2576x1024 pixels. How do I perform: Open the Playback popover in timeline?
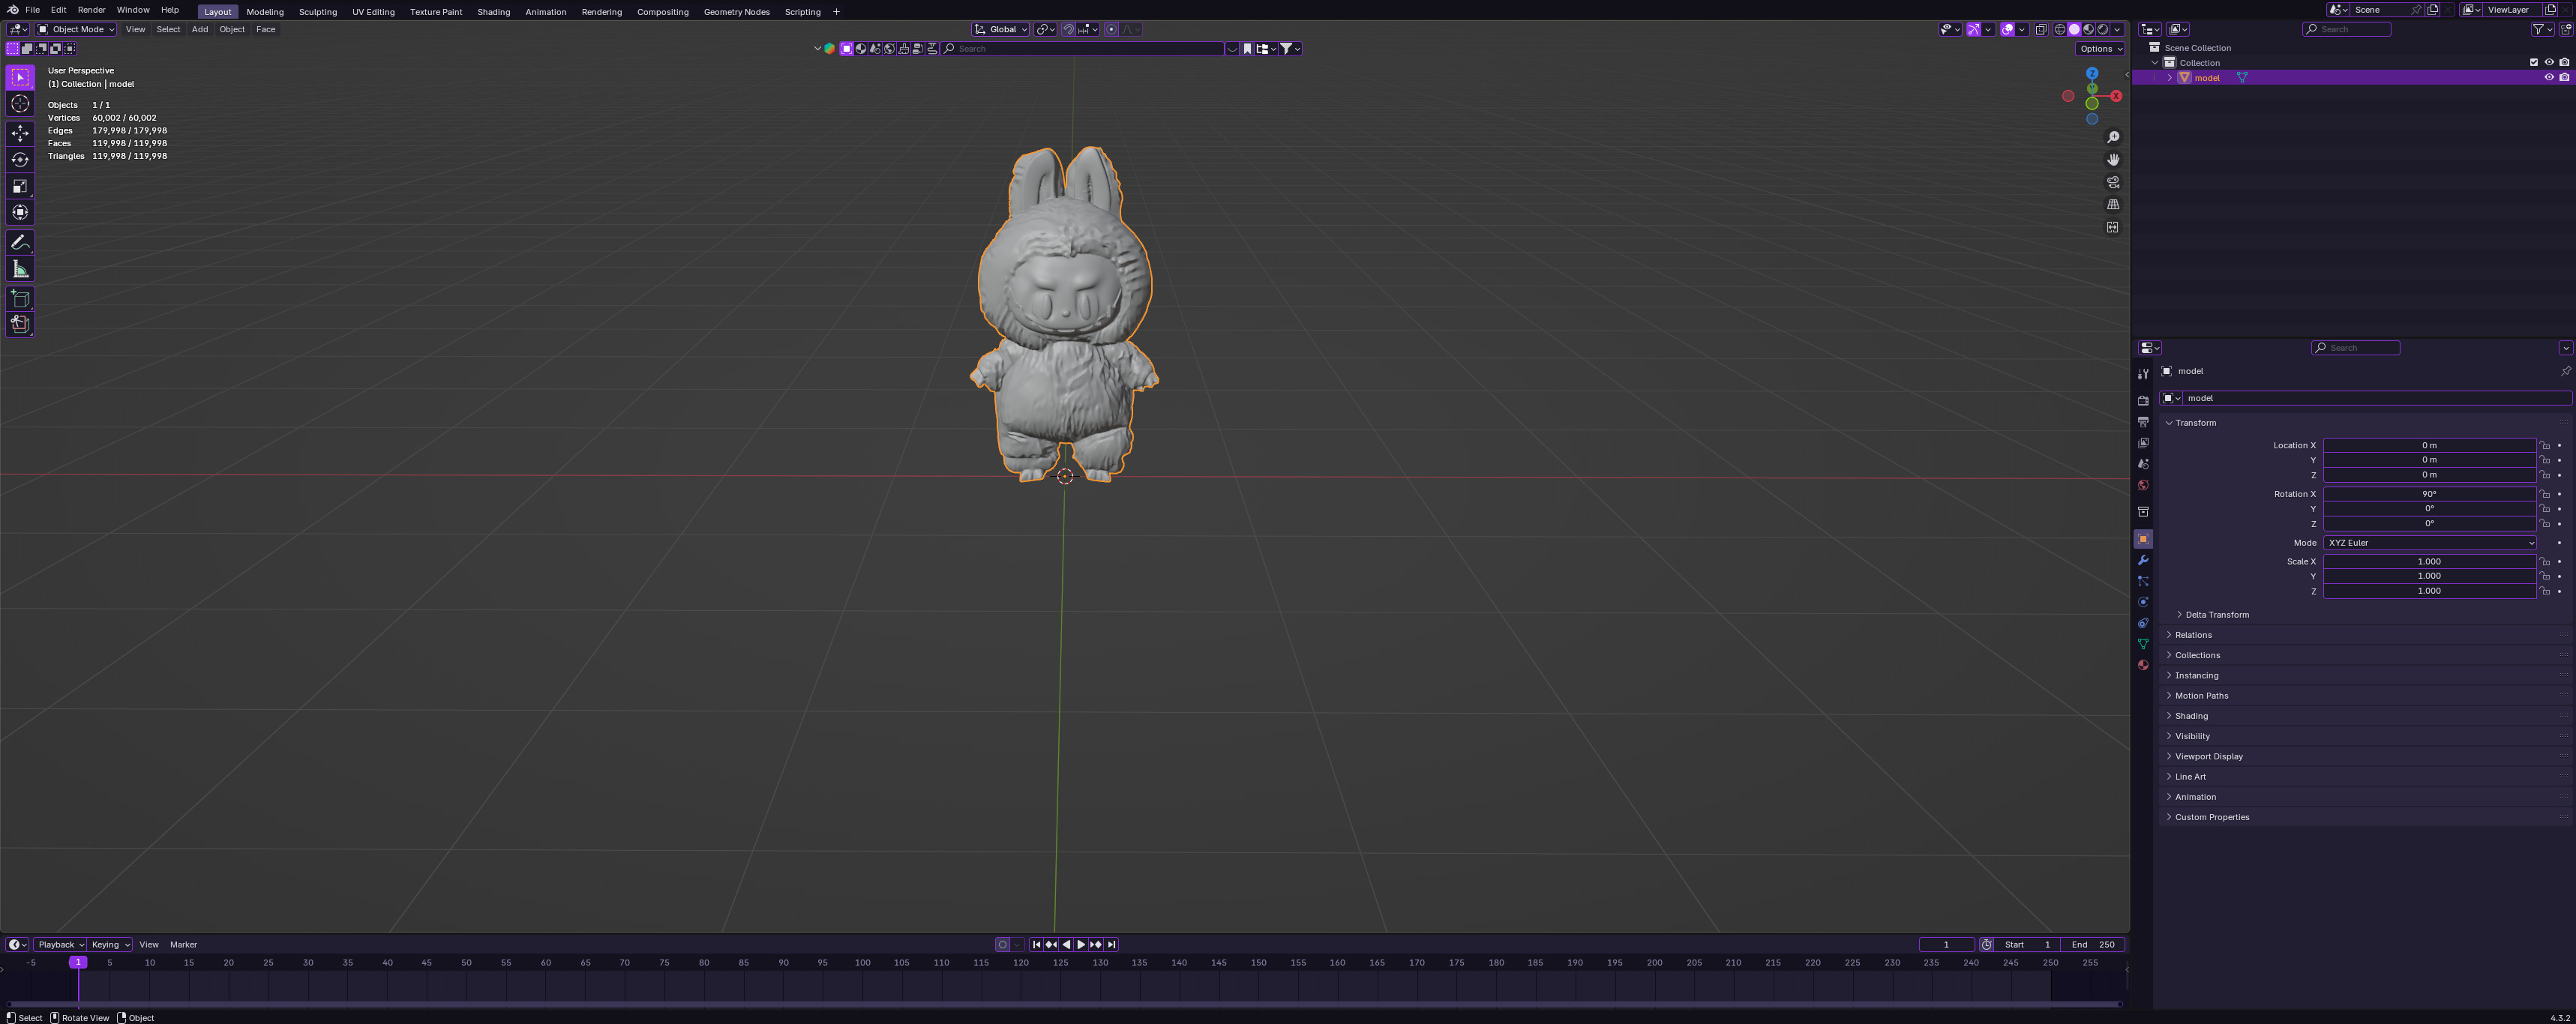pyautogui.click(x=59, y=944)
